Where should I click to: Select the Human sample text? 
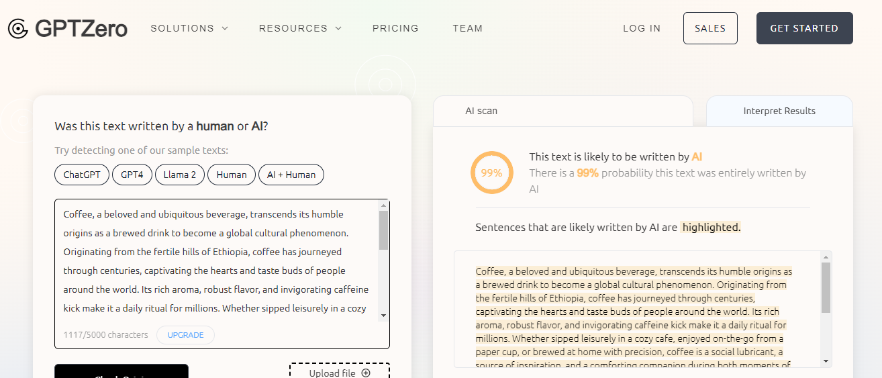[232, 175]
